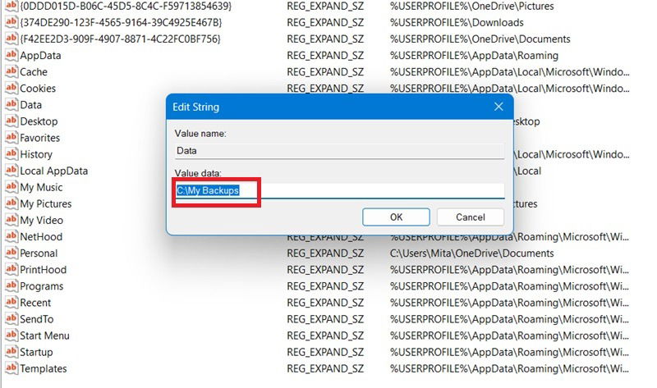Click REG_EXPAND_SZ type in AppData row
657x388 pixels.
tap(325, 55)
